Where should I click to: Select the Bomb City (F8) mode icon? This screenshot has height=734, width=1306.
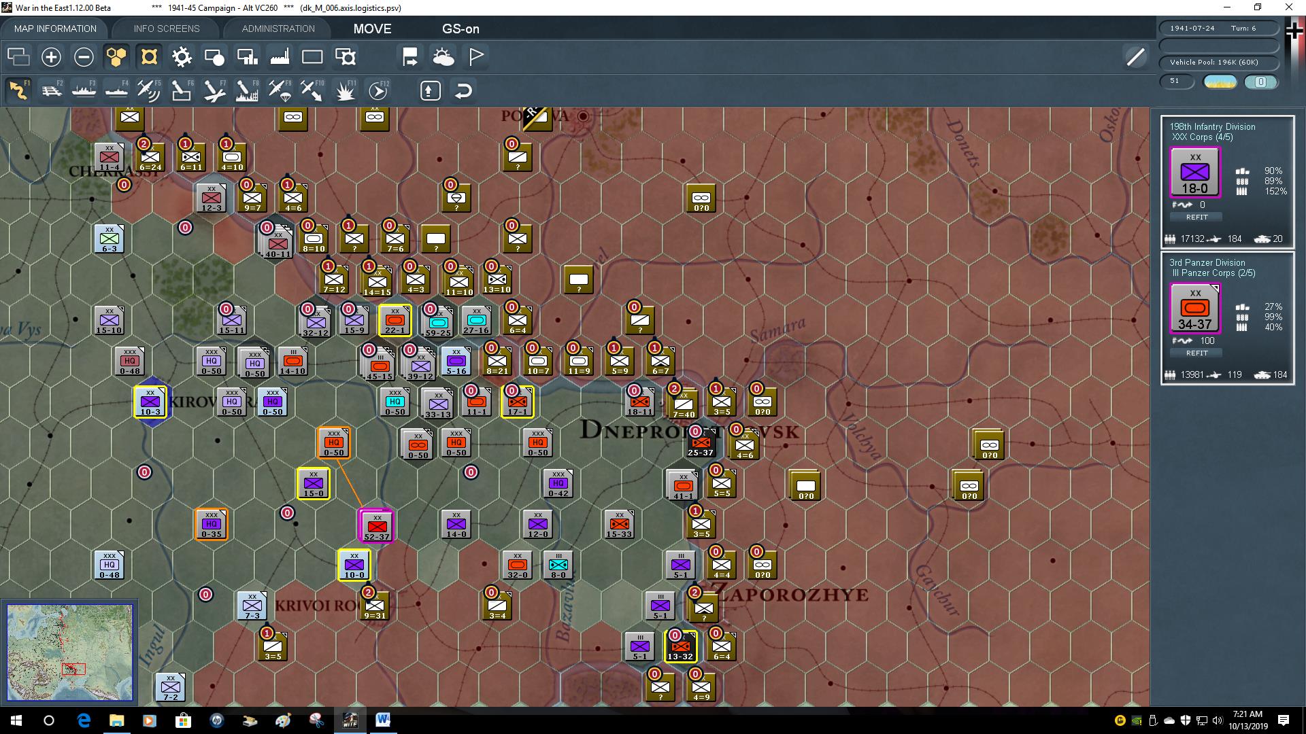click(x=247, y=90)
